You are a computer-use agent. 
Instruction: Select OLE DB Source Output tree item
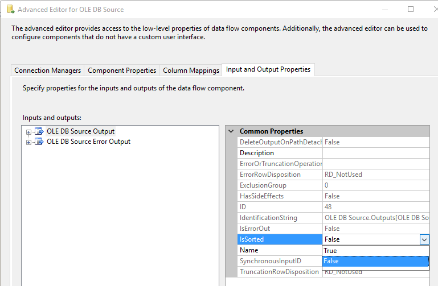pyautogui.click(x=80, y=131)
